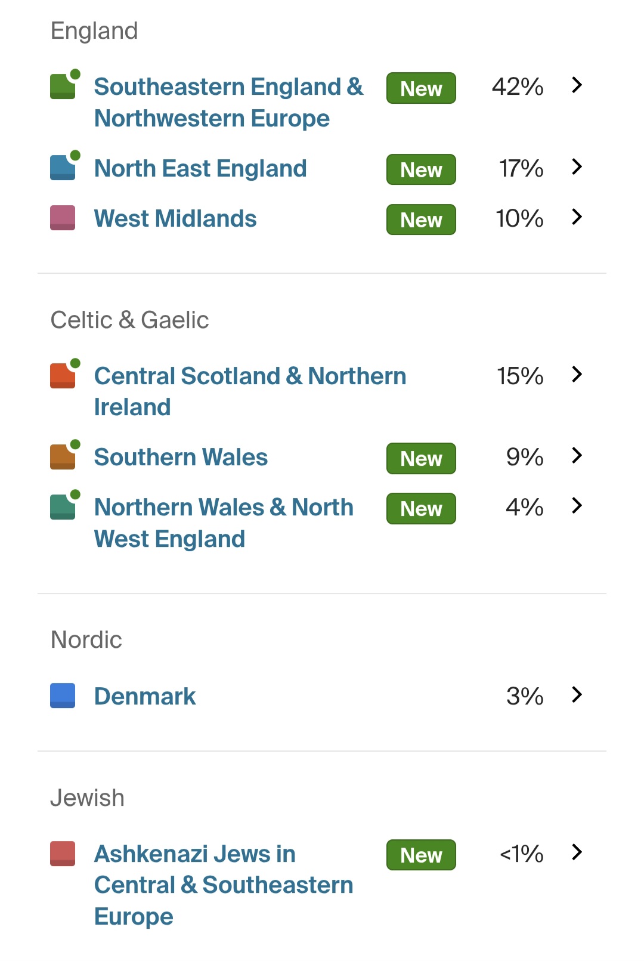The image size is (644, 961).
Task: Click the blue North East England icon
Action: pyautogui.click(x=63, y=168)
